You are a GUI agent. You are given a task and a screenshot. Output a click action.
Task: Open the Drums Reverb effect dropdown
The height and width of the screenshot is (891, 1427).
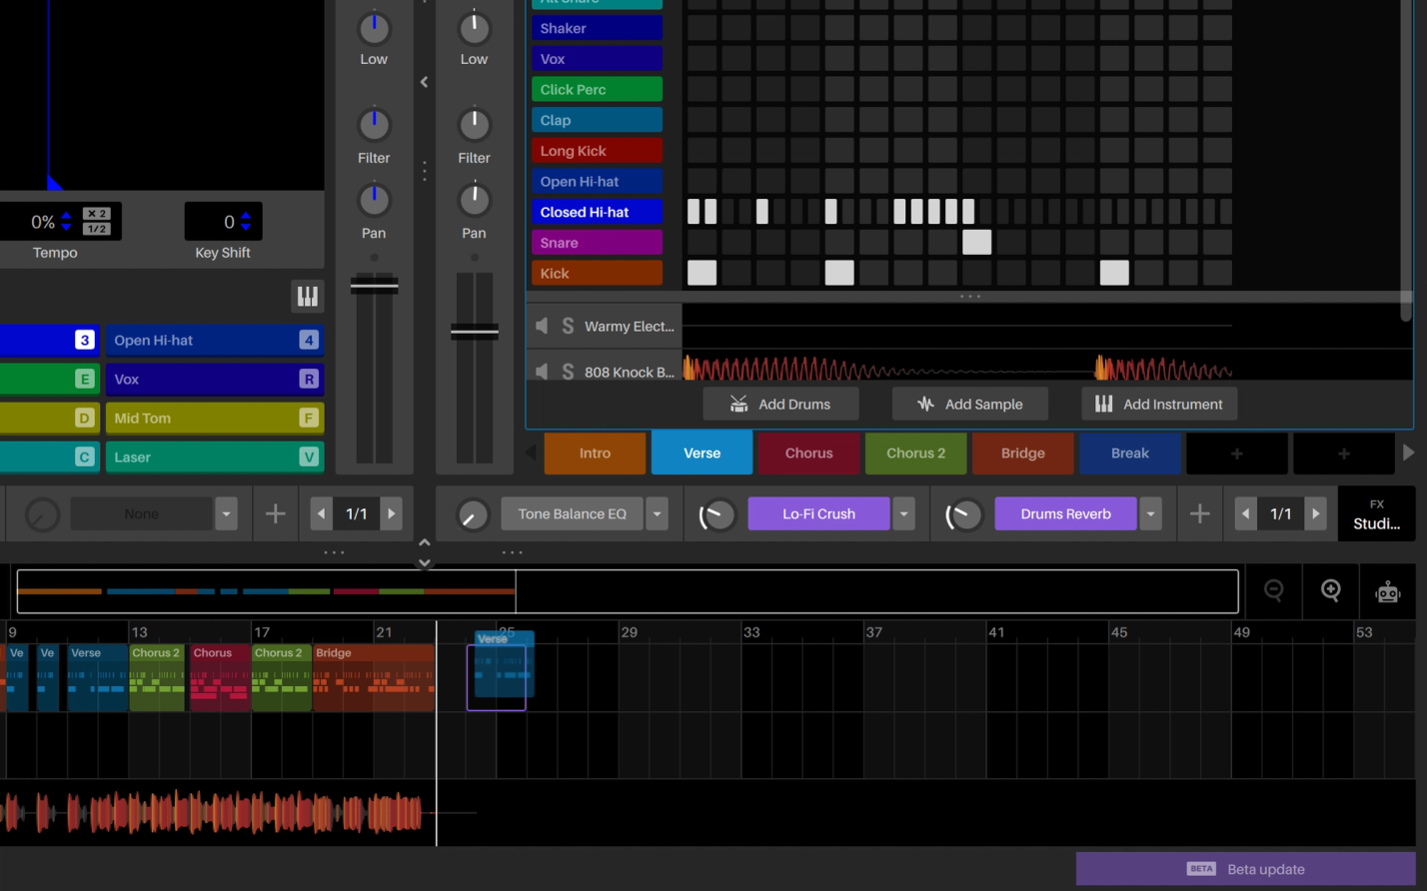pos(1150,513)
